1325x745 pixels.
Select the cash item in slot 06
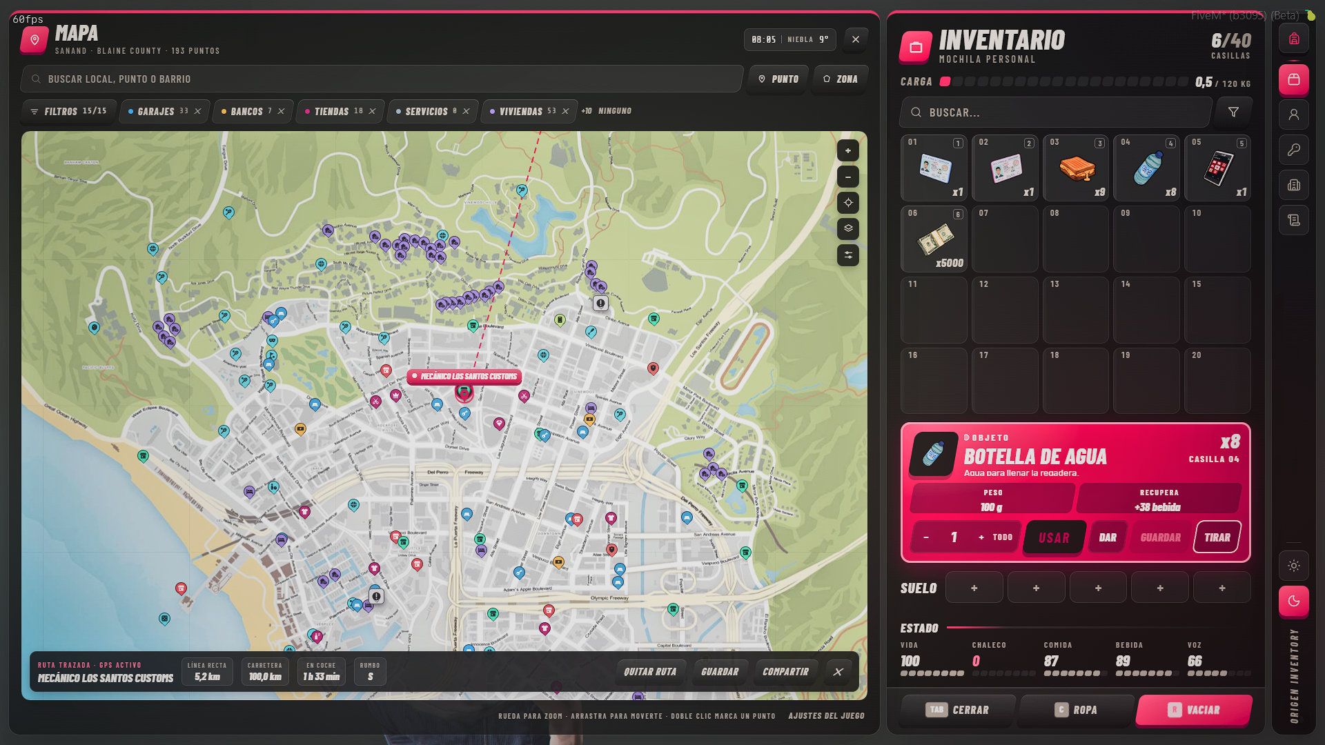click(x=934, y=239)
